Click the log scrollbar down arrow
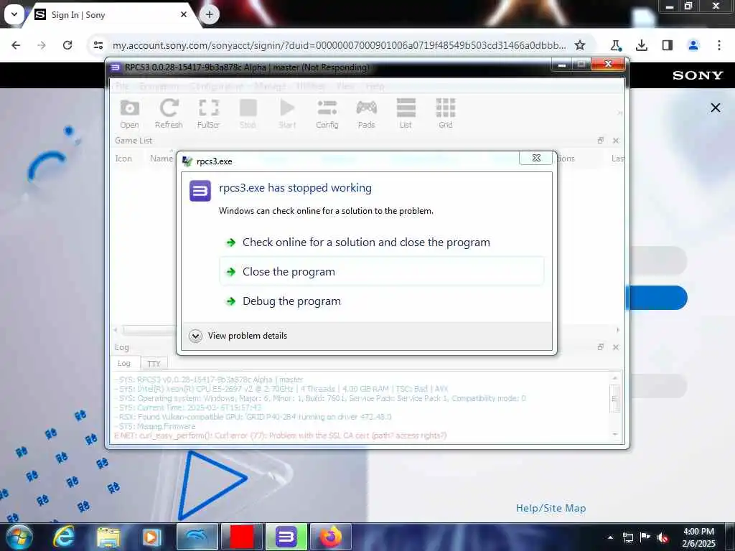 click(x=615, y=435)
